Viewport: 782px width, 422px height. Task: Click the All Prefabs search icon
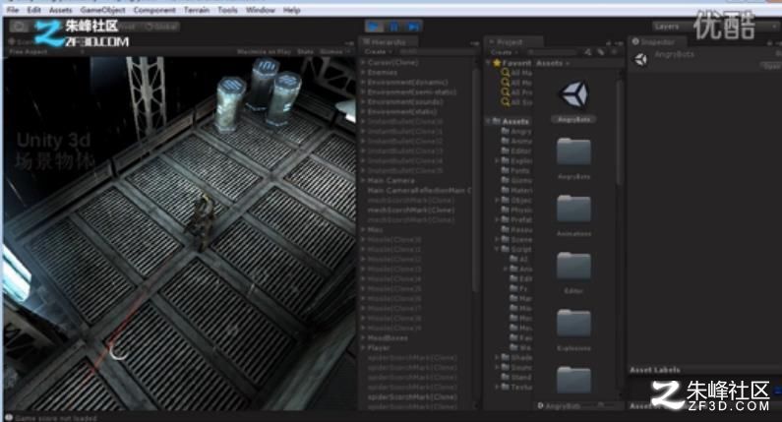point(506,92)
